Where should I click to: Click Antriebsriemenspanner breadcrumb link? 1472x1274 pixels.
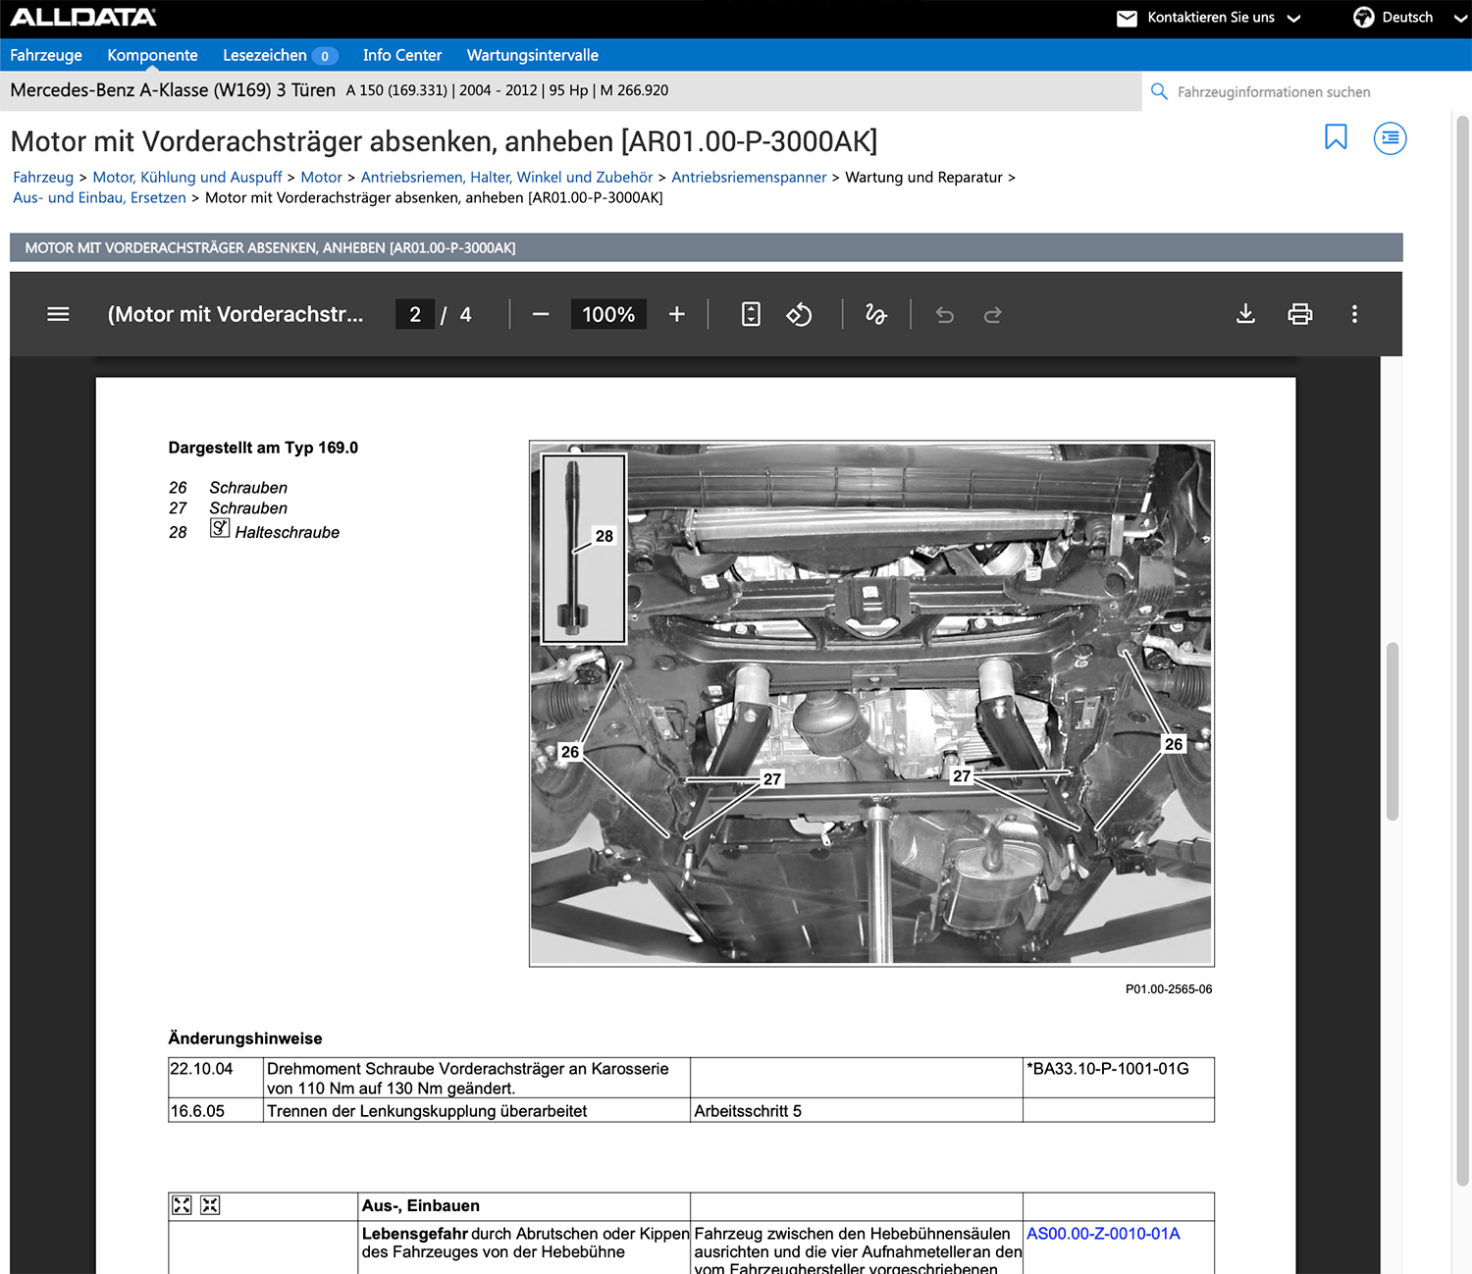(x=749, y=178)
